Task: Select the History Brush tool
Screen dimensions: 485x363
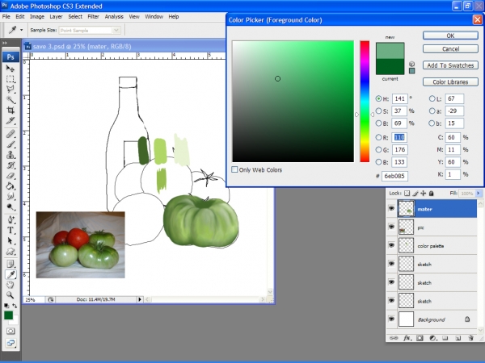Action: [x=11, y=165]
